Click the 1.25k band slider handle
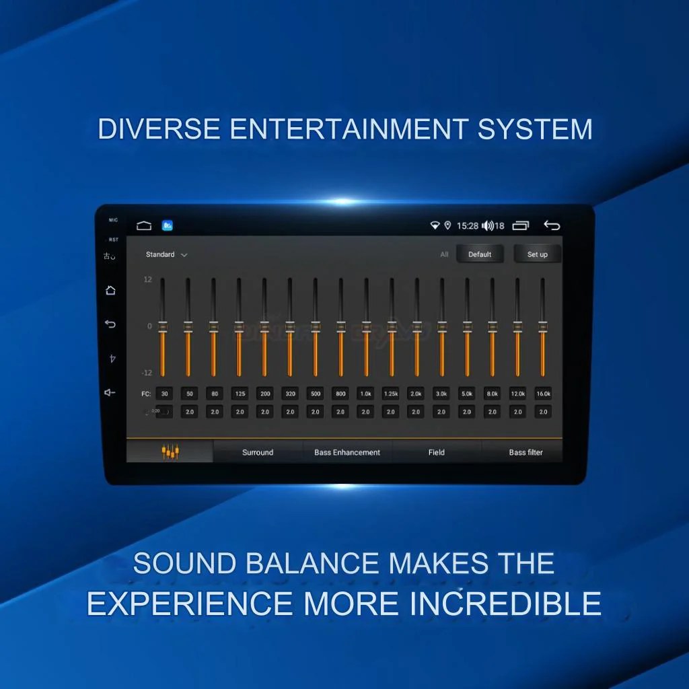 click(392, 327)
